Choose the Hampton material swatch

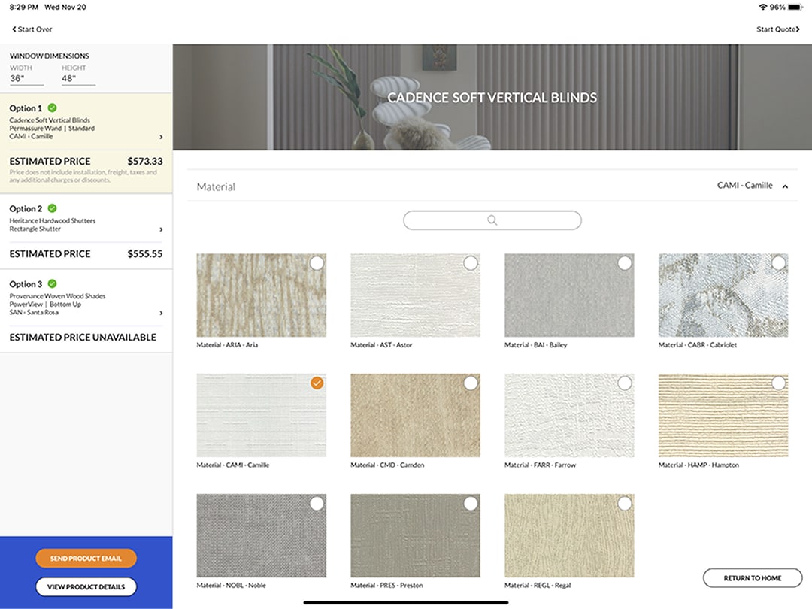tap(723, 415)
